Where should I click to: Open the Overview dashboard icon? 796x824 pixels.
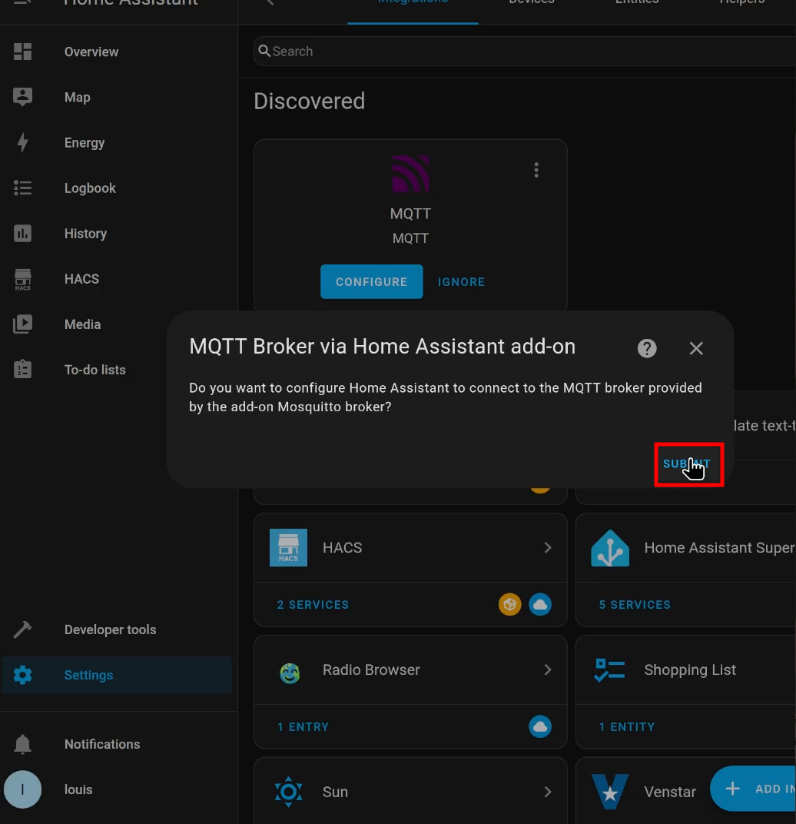pos(22,51)
